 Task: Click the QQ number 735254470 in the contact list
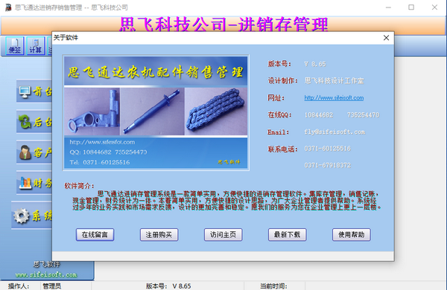click(x=363, y=115)
